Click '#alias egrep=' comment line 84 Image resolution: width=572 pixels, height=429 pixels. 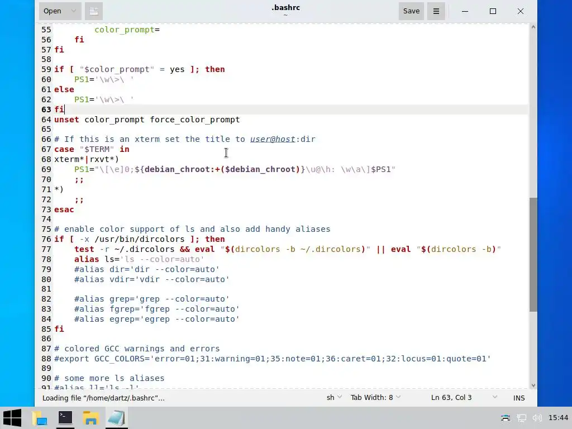(157, 319)
